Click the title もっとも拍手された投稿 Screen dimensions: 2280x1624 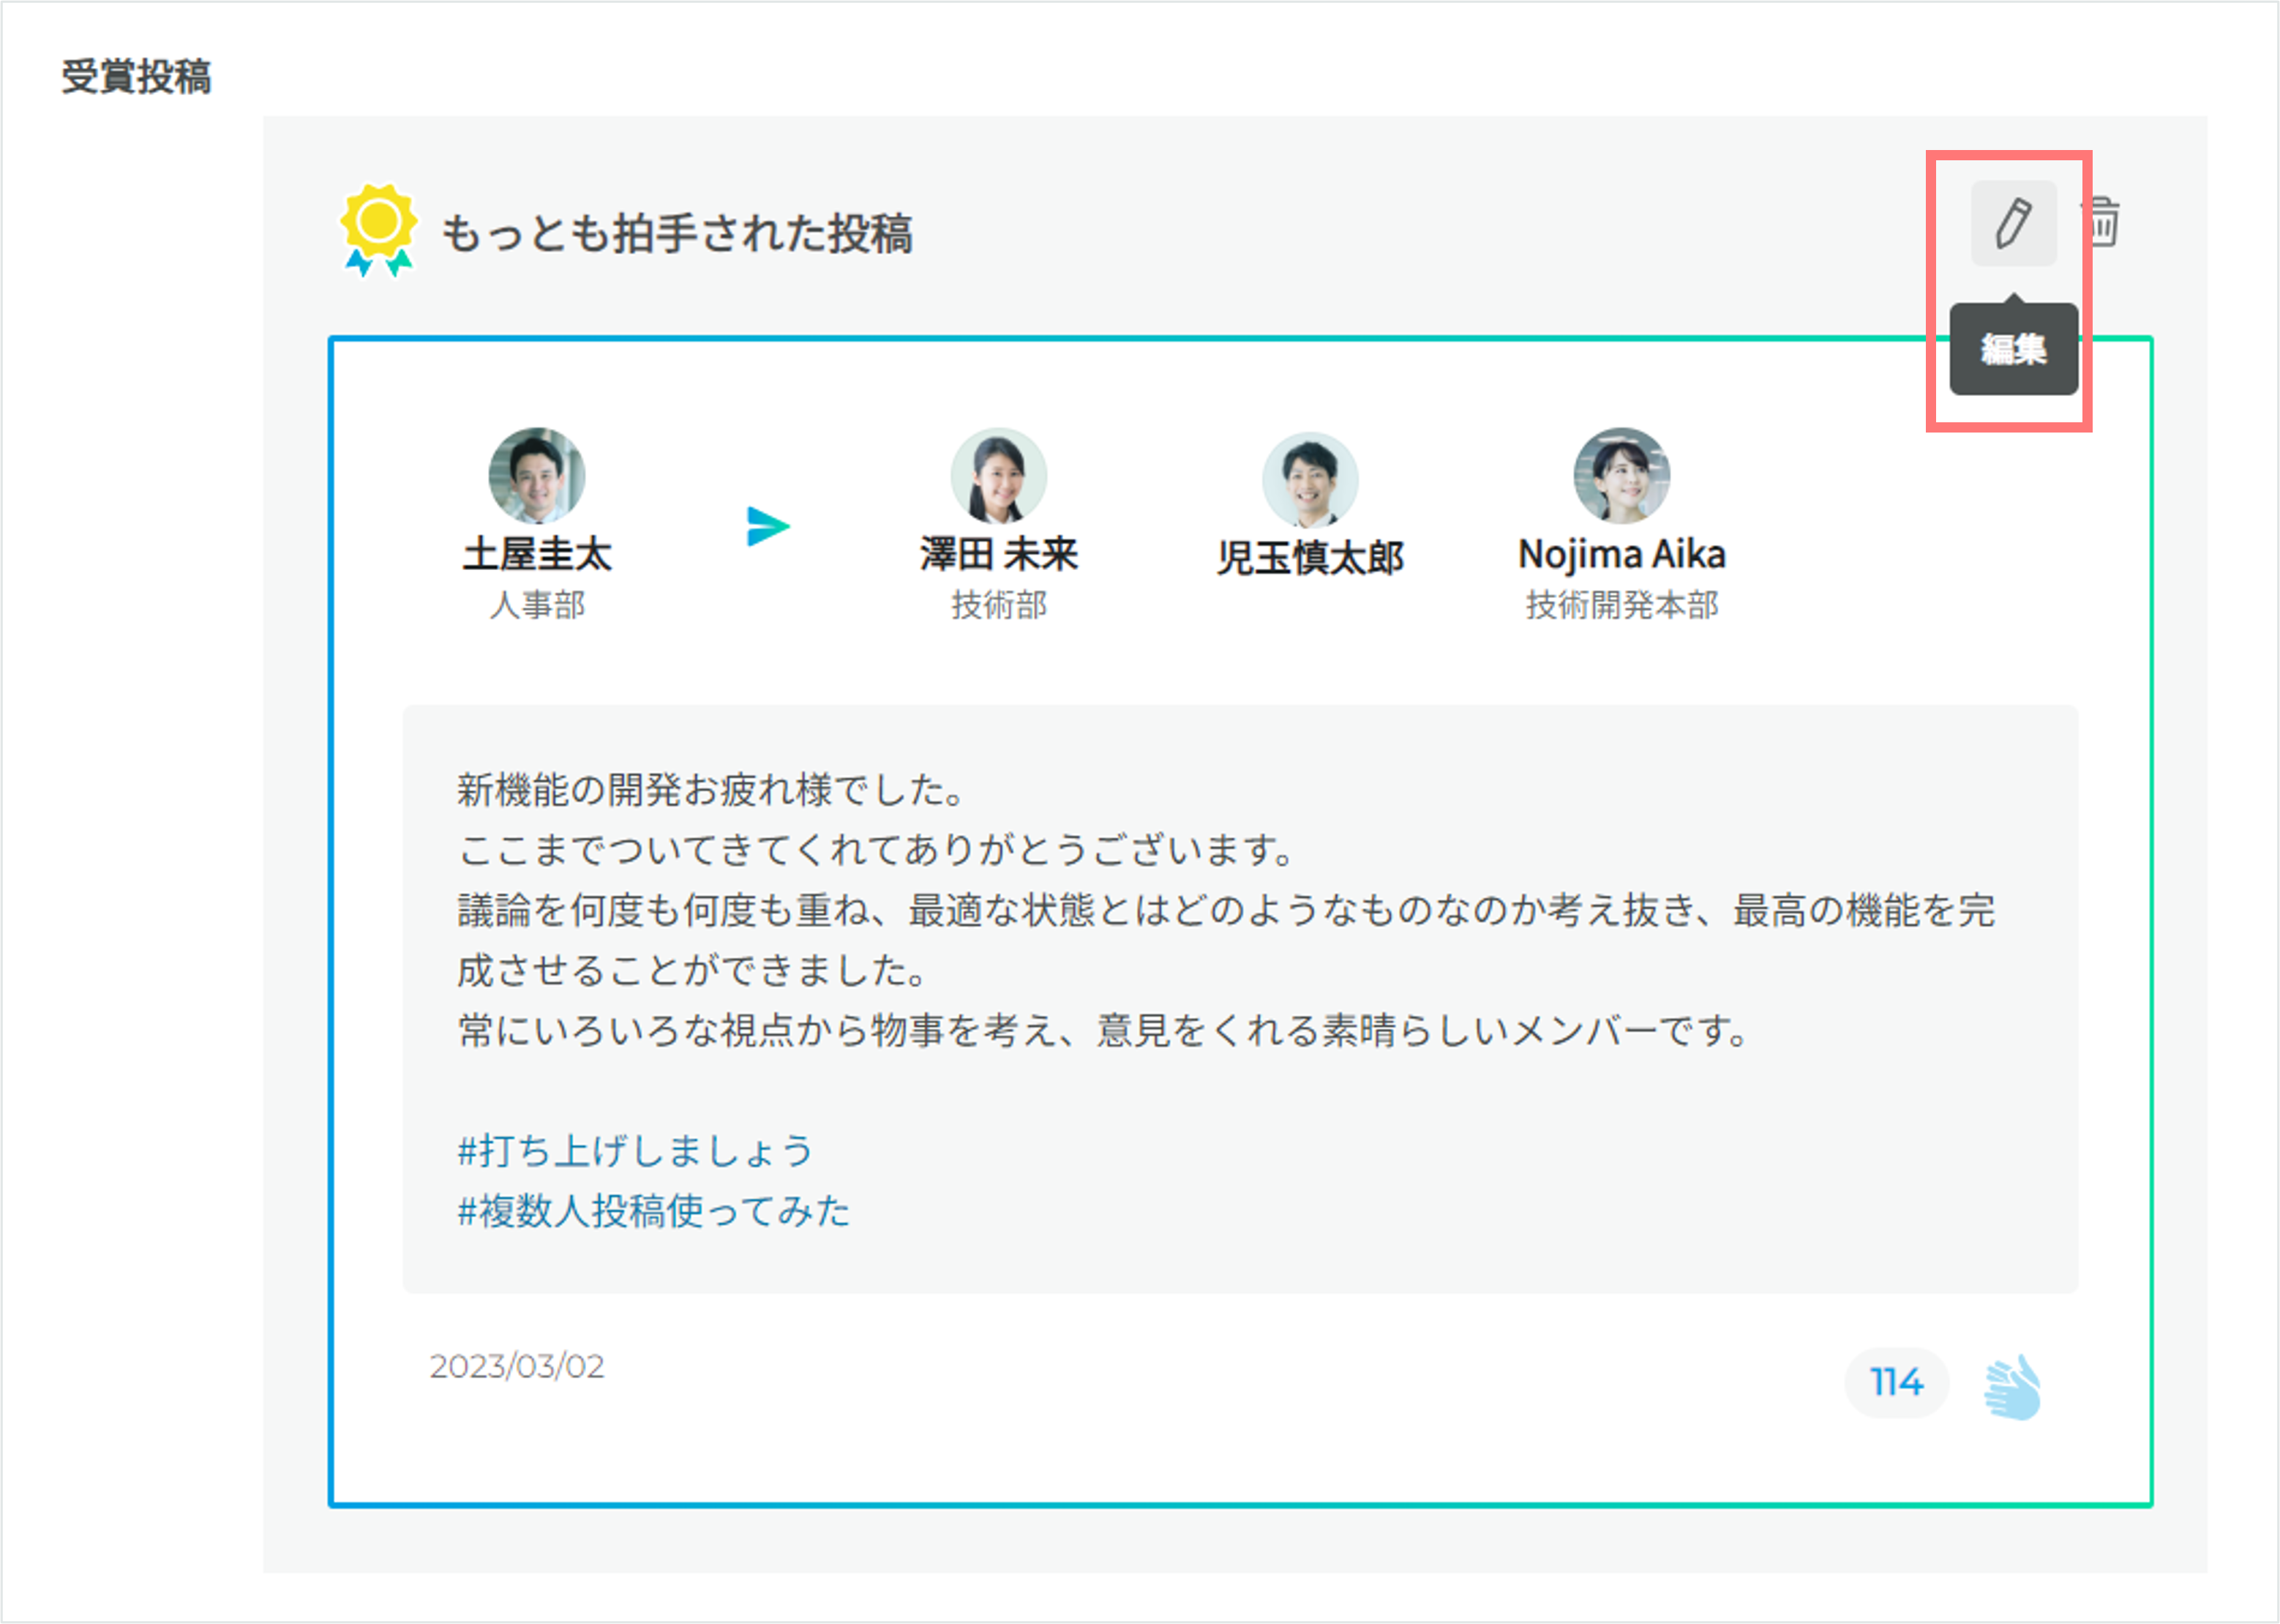[677, 233]
